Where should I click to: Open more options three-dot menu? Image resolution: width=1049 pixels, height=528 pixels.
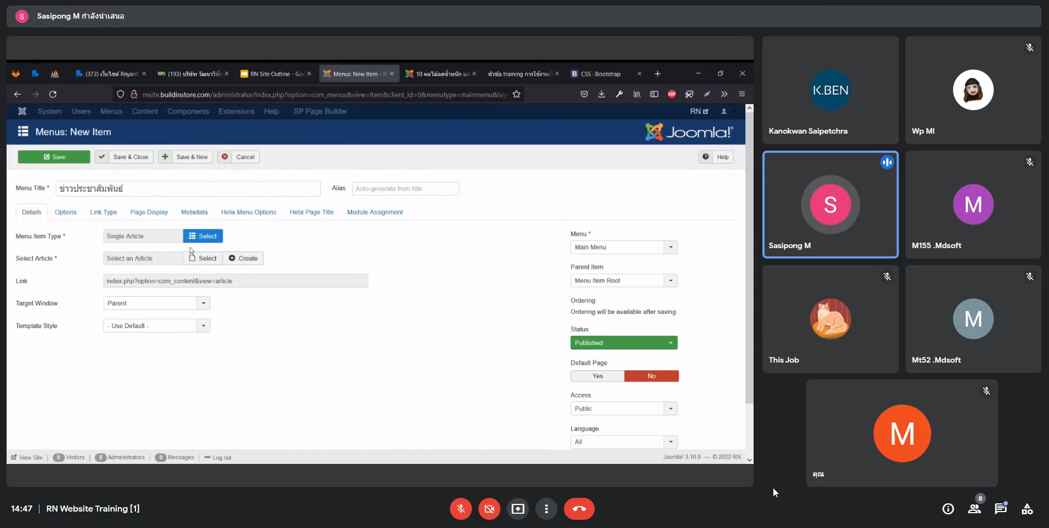click(546, 509)
